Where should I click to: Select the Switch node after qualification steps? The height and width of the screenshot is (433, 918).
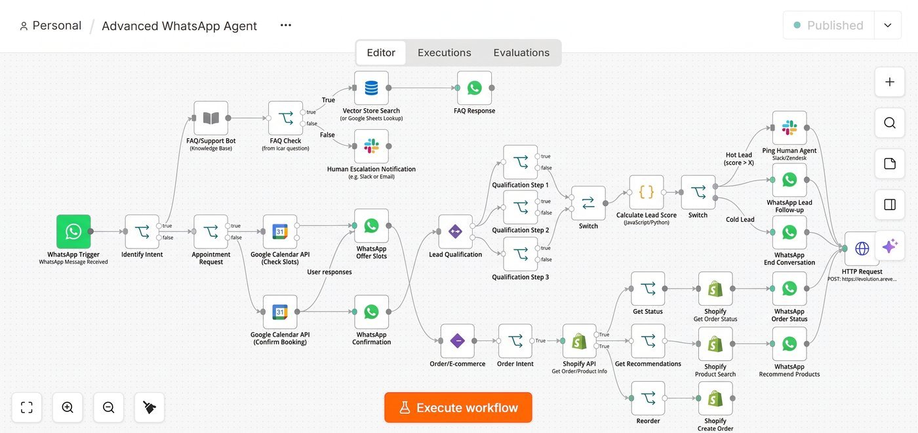[x=588, y=203]
